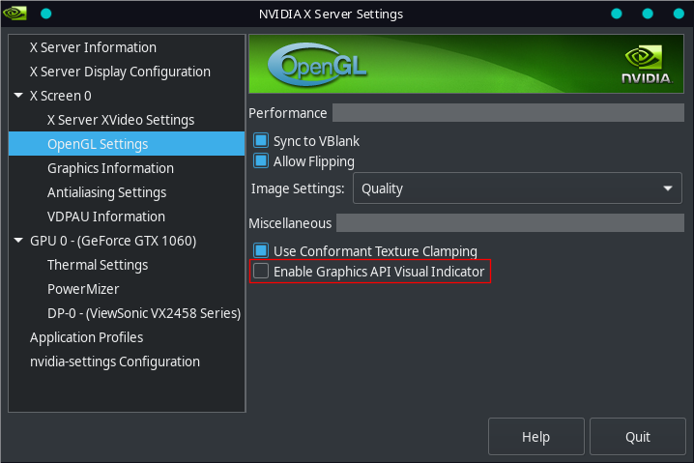Uncheck Allow Flipping option

(x=261, y=161)
